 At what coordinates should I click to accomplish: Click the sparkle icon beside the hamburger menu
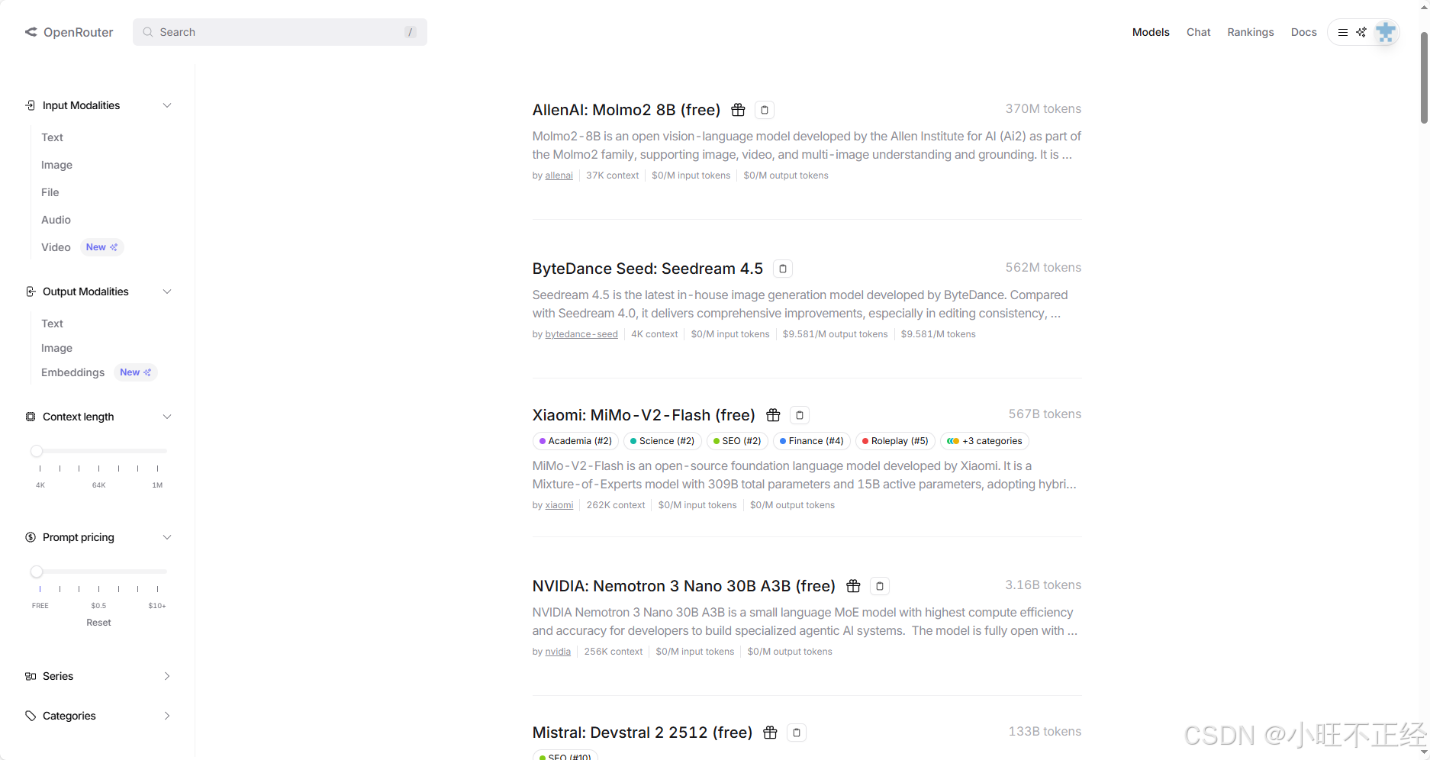[x=1361, y=32]
